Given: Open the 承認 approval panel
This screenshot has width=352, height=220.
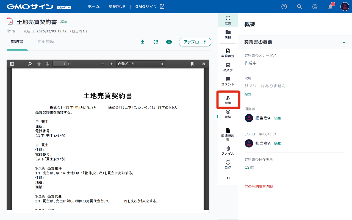Looking at the screenshot, I should [228, 100].
